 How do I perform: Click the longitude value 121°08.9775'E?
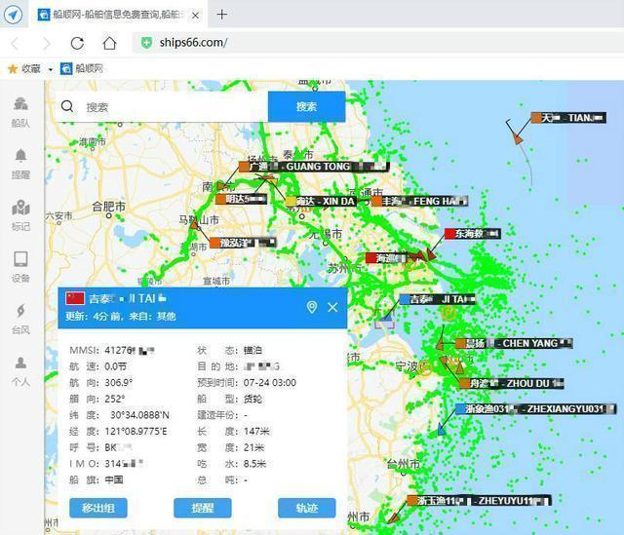click(136, 432)
